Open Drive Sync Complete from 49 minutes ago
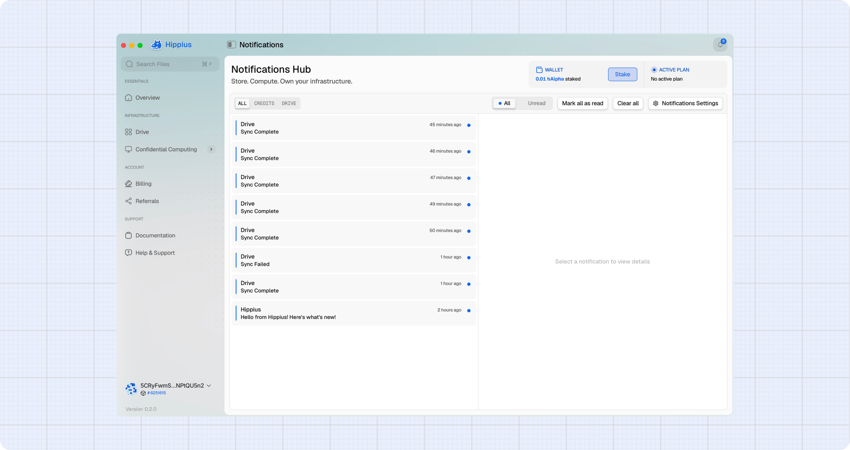 pyautogui.click(x=354, y=207)
